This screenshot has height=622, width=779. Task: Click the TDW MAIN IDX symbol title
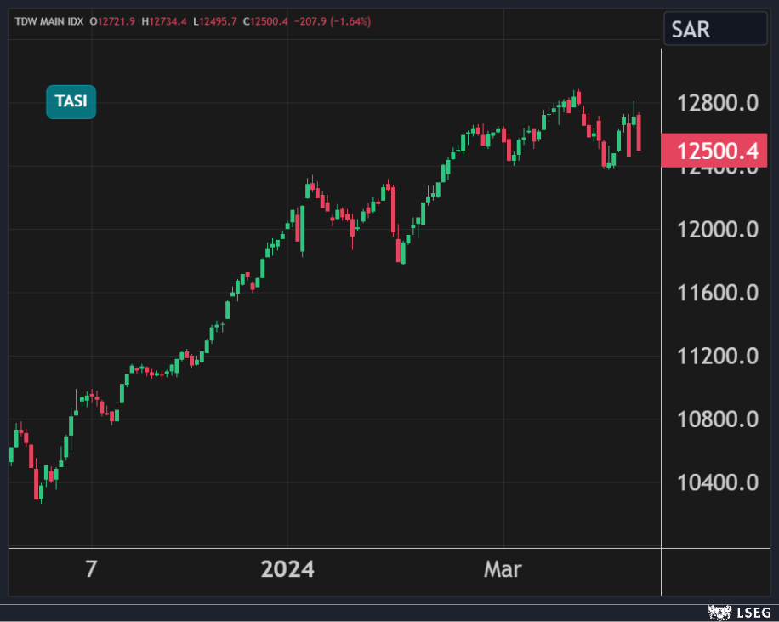pos(48,21)
